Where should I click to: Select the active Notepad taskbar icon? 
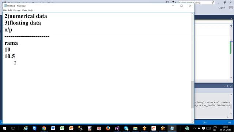[172, 128]
